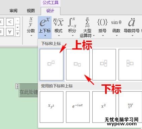Insert the subscript-superscript template
142x129 pixels.
(104, 64)
